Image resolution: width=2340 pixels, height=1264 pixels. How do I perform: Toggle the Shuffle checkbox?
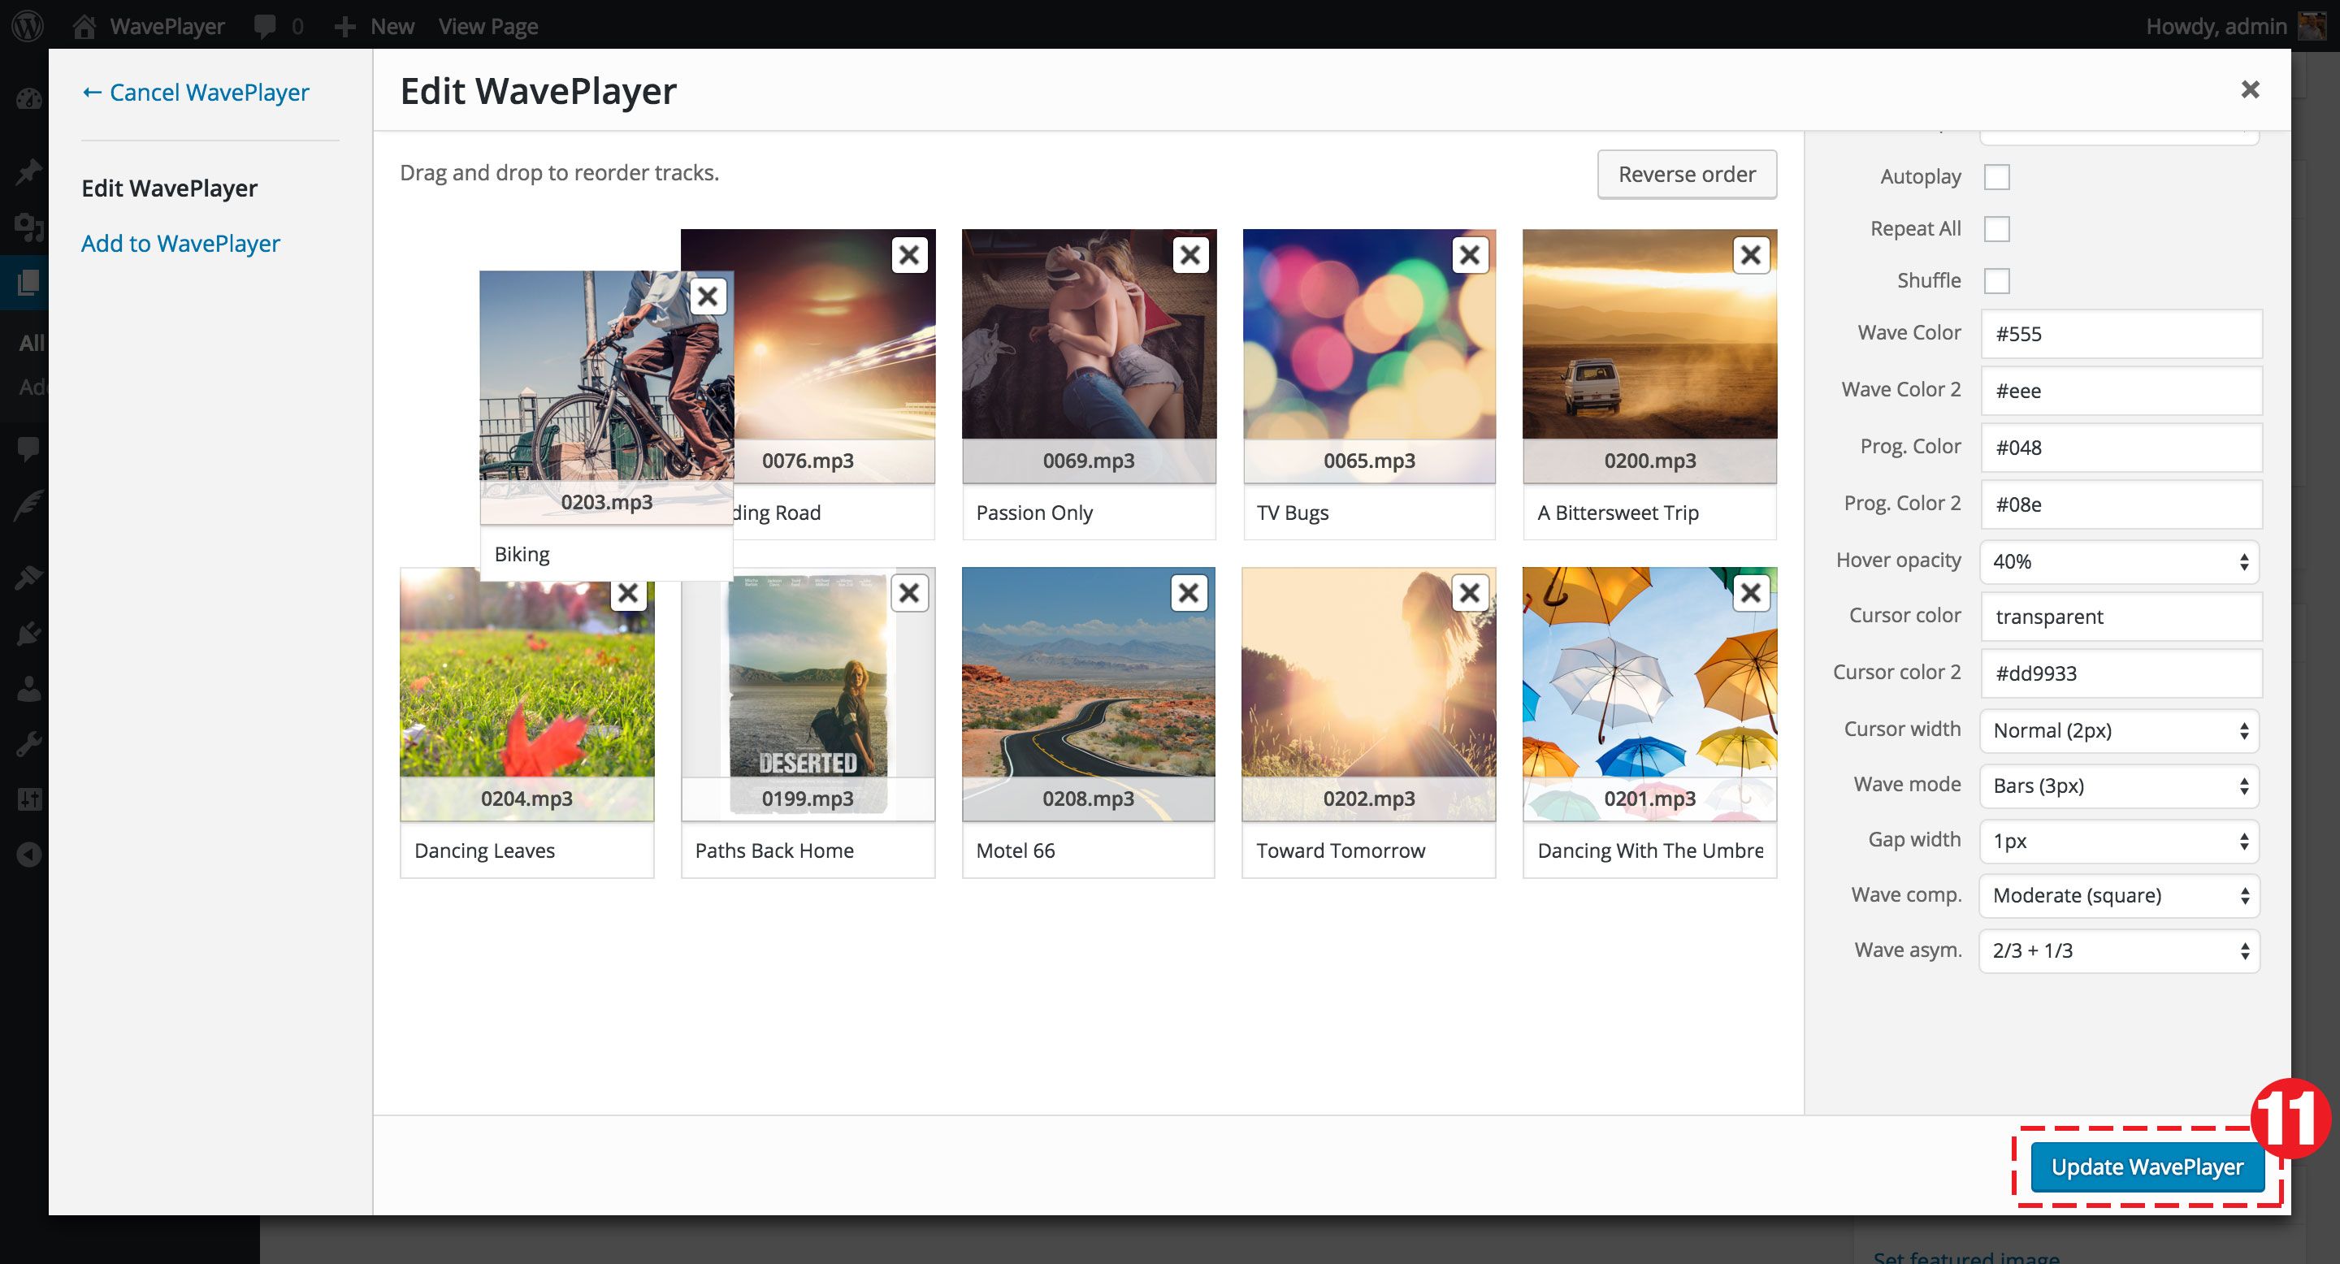pyautogui.click(x=1995, y=280)
